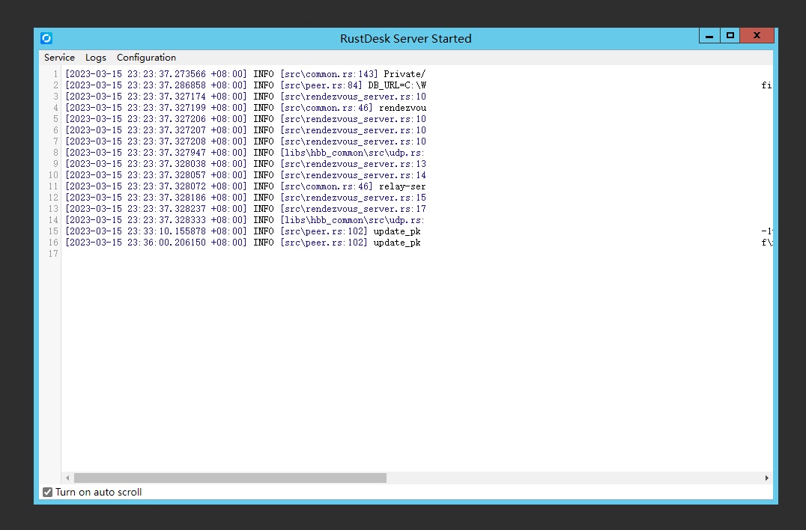The width and height of the screenshot is (806, 530).
Task: Click the horizontal scrollbar thumb
Action: pyautogui.click(x=230, y=478)
